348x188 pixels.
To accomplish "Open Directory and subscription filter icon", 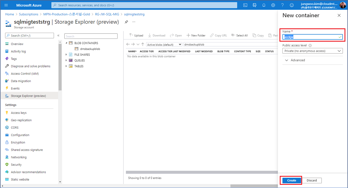I will 254,5.
